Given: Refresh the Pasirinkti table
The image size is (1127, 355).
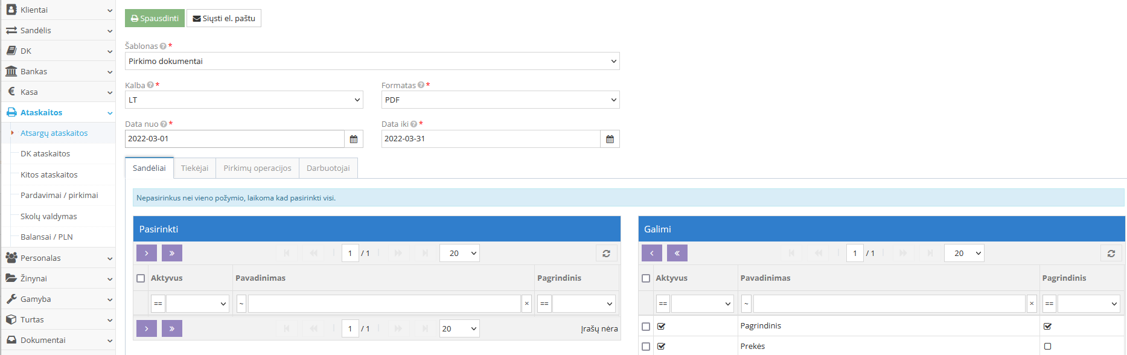Looking at the screenshot, I should point(606,254).
